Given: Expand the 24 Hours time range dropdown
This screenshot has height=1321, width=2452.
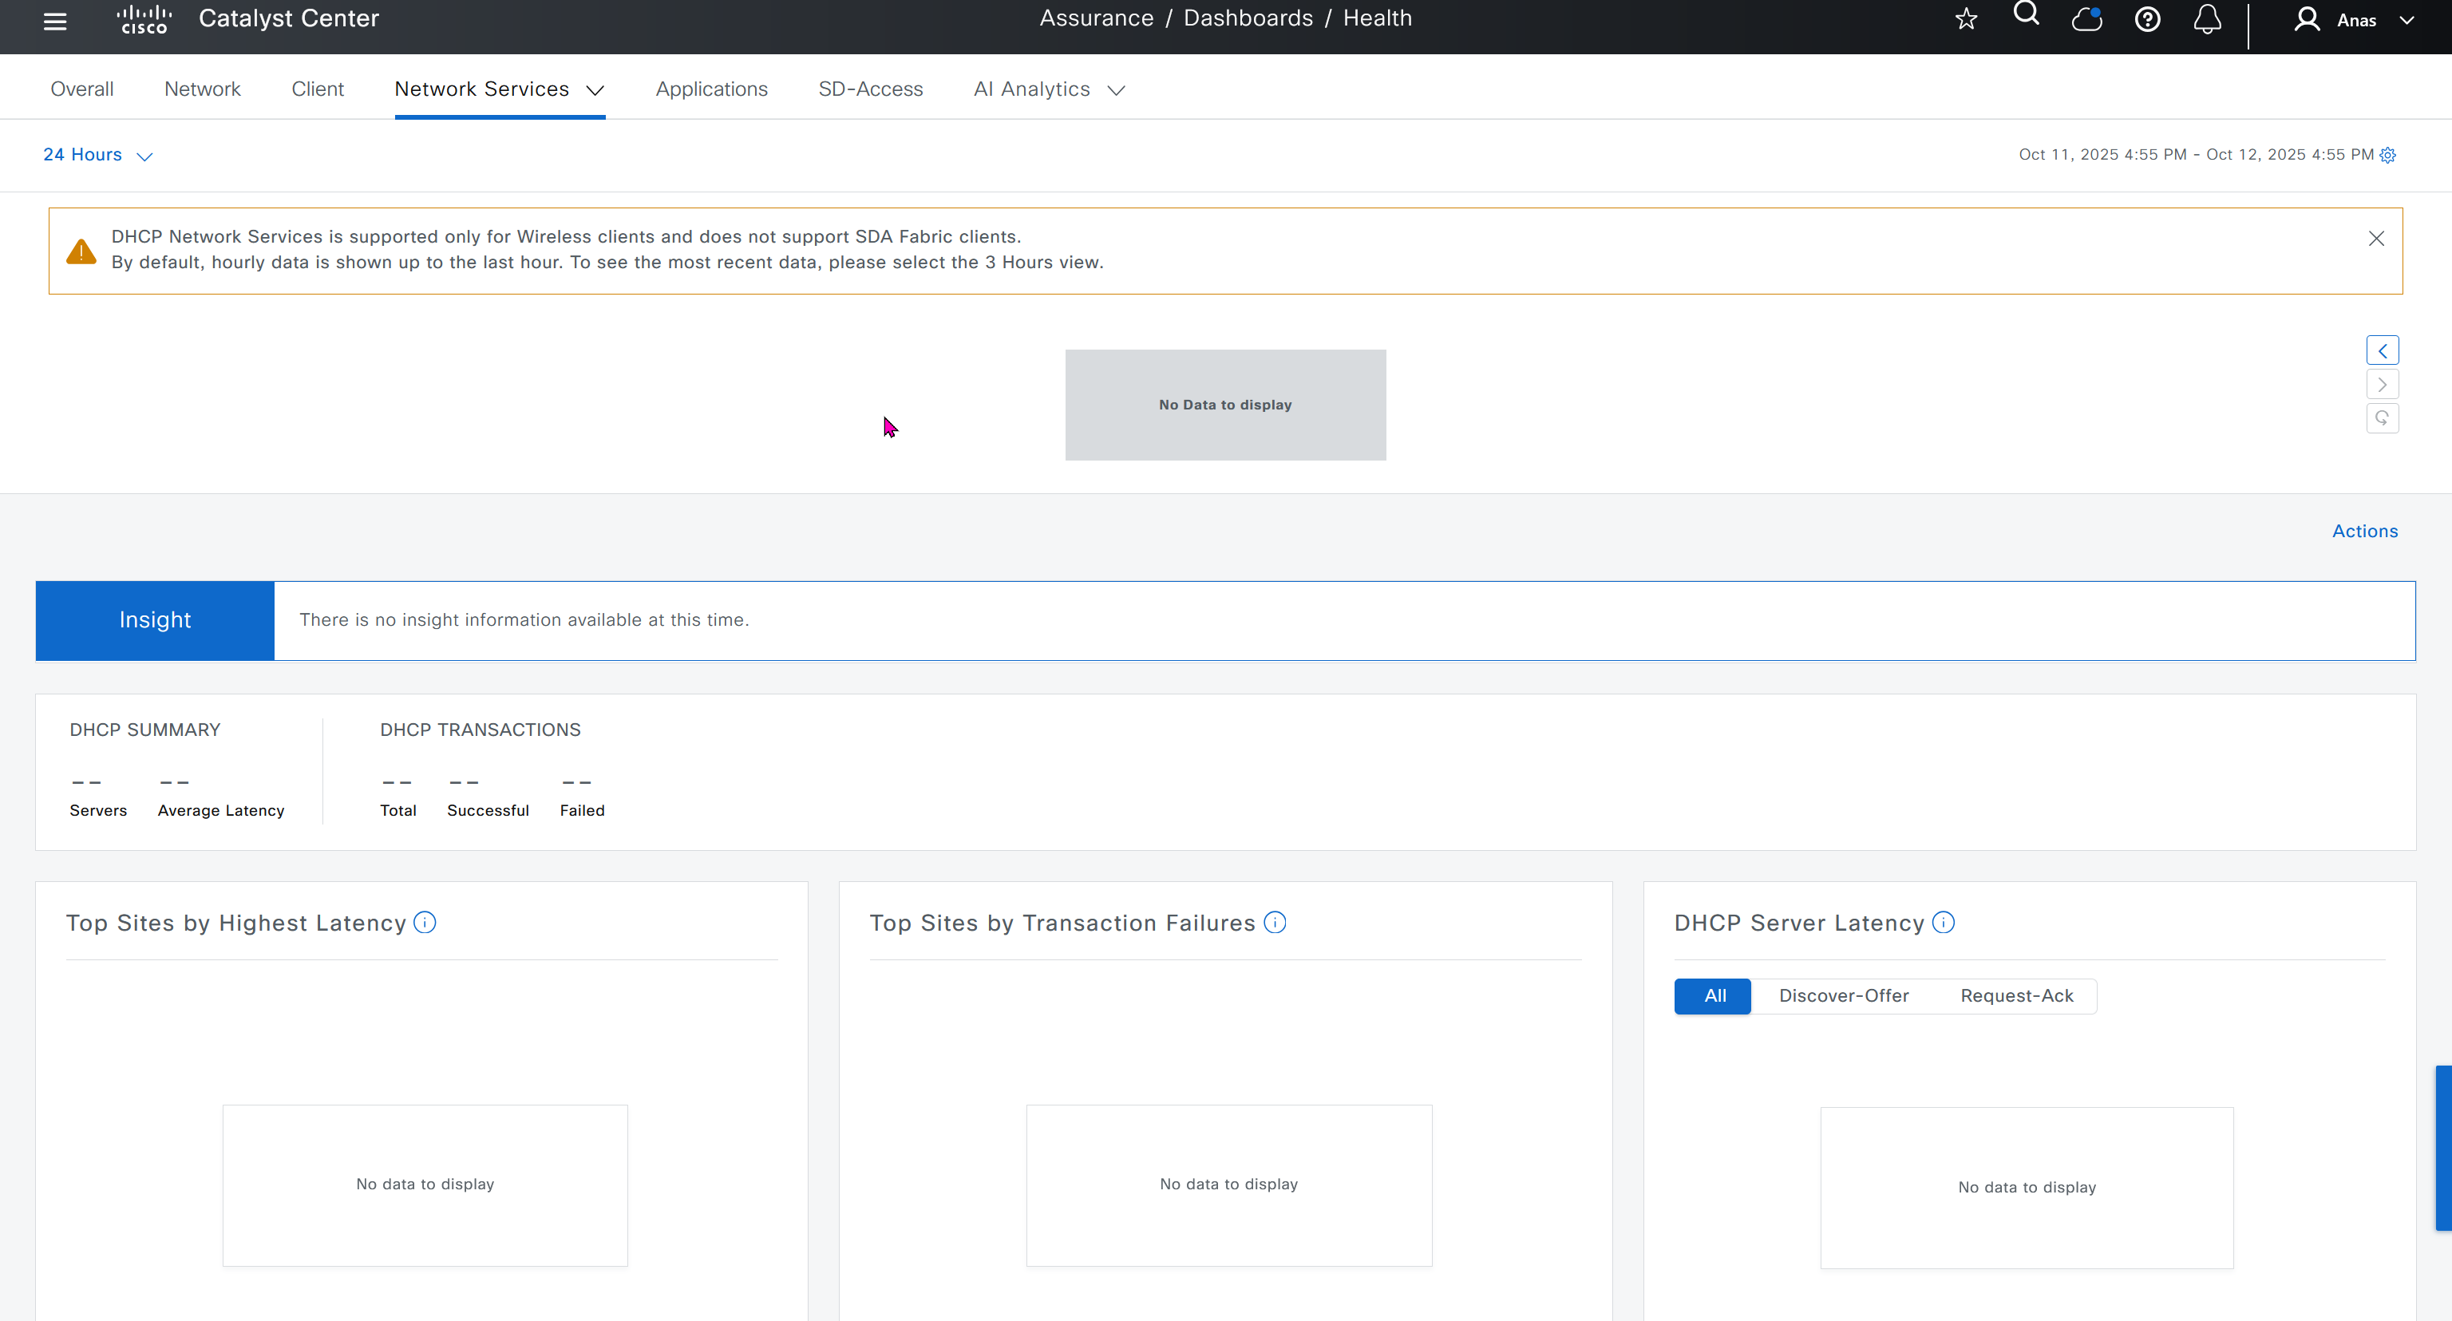Looking at the screenshot, I should 97,155.
